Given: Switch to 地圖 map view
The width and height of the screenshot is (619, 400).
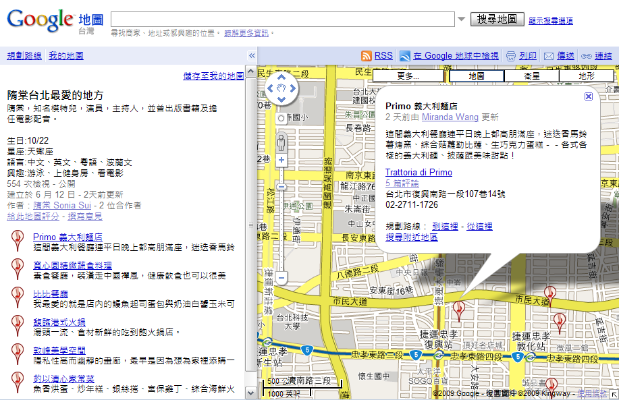Looking at the screenshot, I should [477, 76].
